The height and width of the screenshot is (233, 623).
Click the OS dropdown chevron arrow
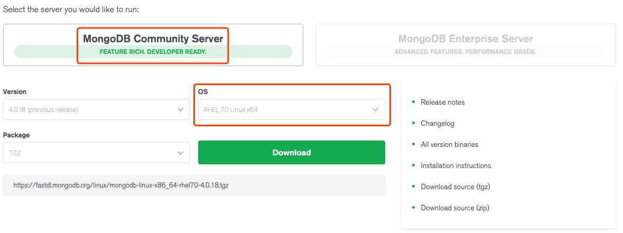[376, 110]
